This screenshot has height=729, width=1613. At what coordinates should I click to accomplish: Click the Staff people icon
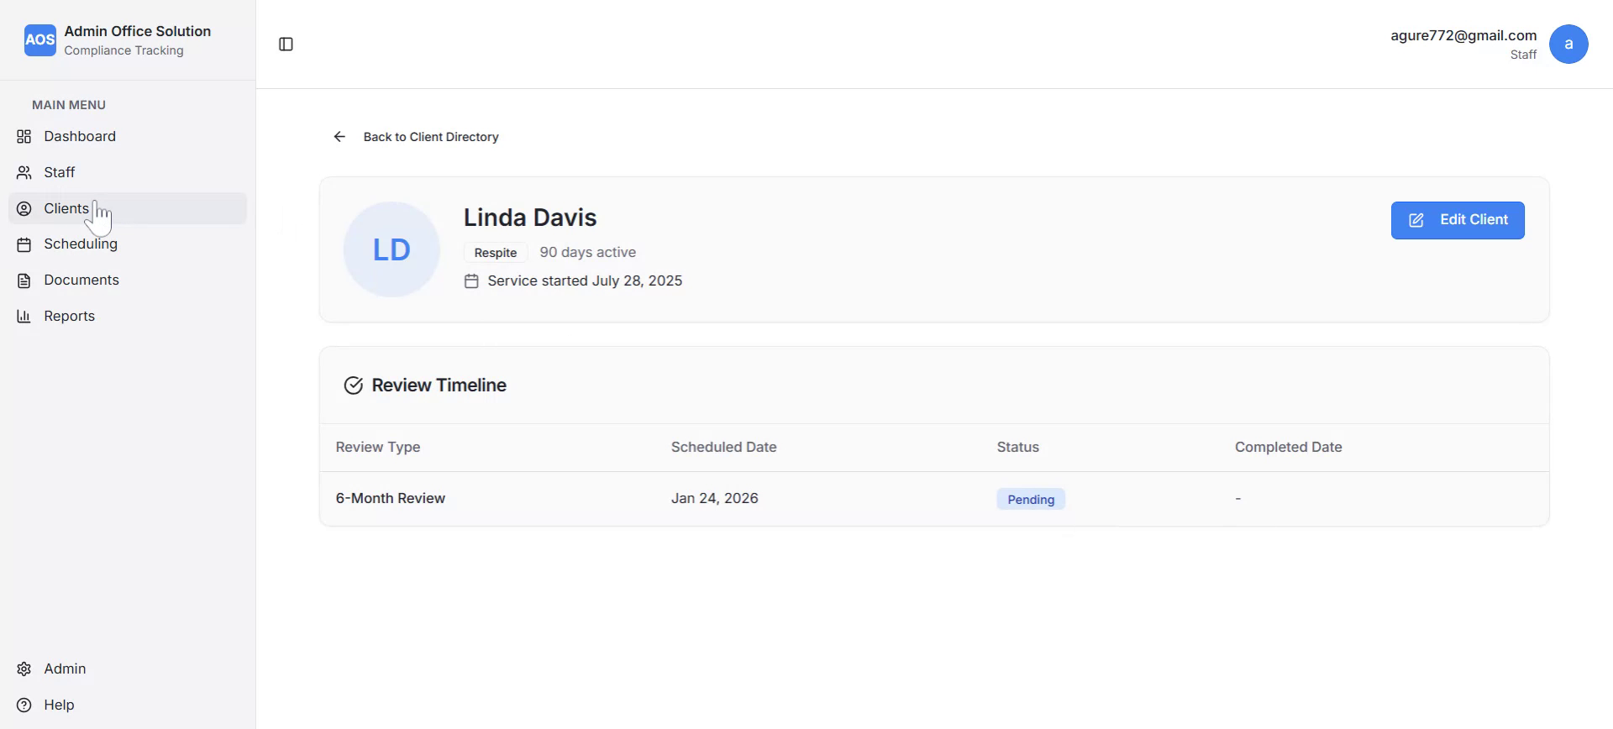click(24, 173)
